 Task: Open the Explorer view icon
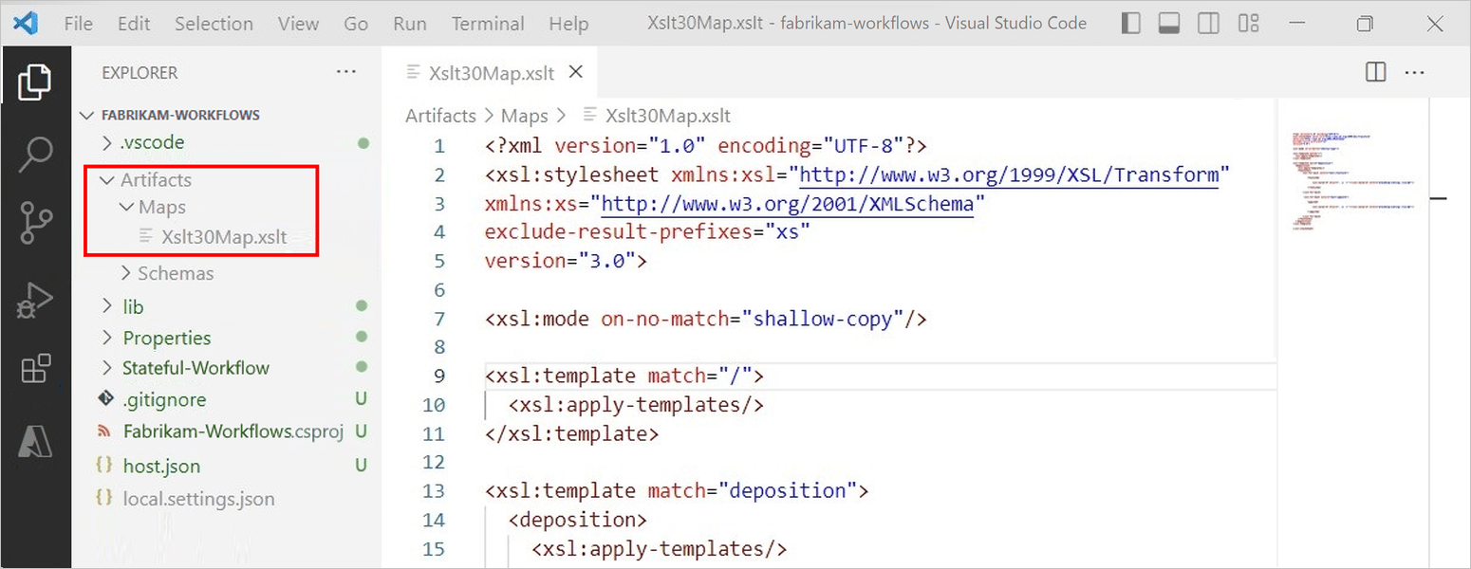point(35,82)
